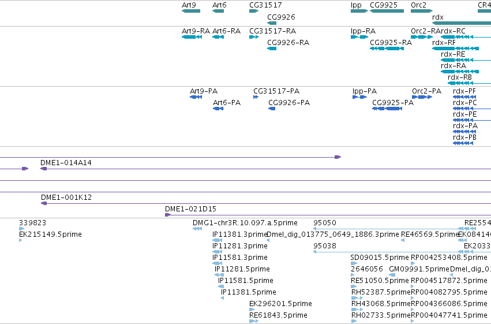Select the rdx-PB protein label
The width and height of the screenshot is (491, 324).
pos(464,137)
